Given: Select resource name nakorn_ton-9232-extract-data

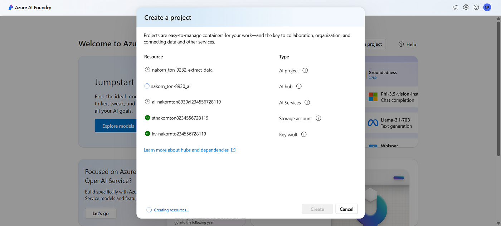Looking at the screenshot, I should (x=182, y=70).
